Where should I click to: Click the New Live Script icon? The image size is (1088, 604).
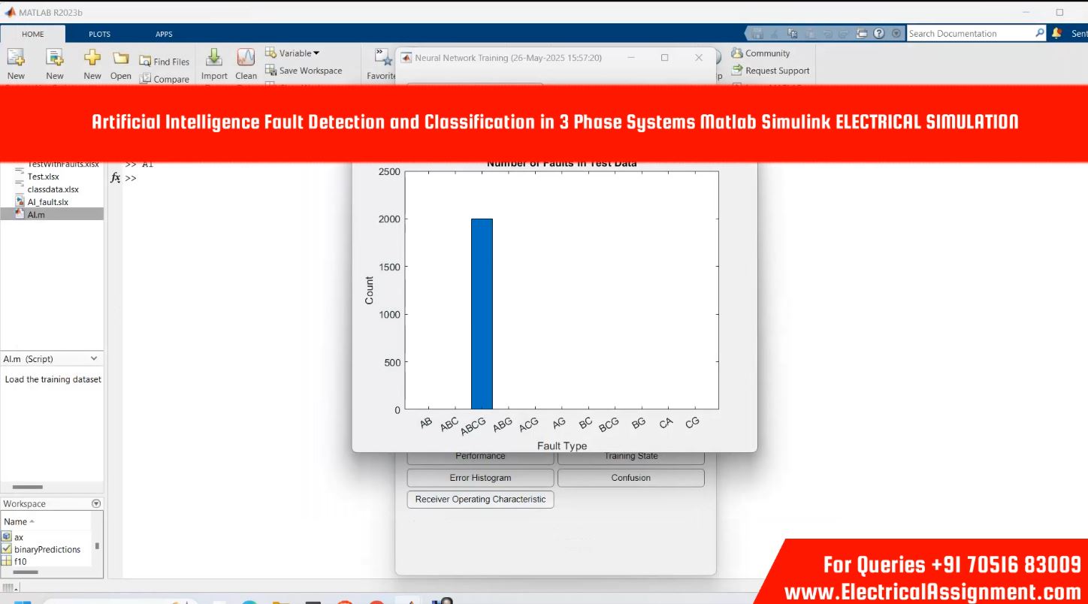pyautogui.click(x=54, y=58)
